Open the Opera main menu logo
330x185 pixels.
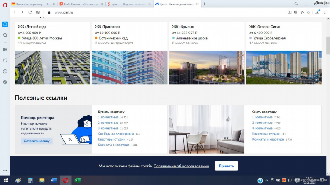click(x=5, y=5)
